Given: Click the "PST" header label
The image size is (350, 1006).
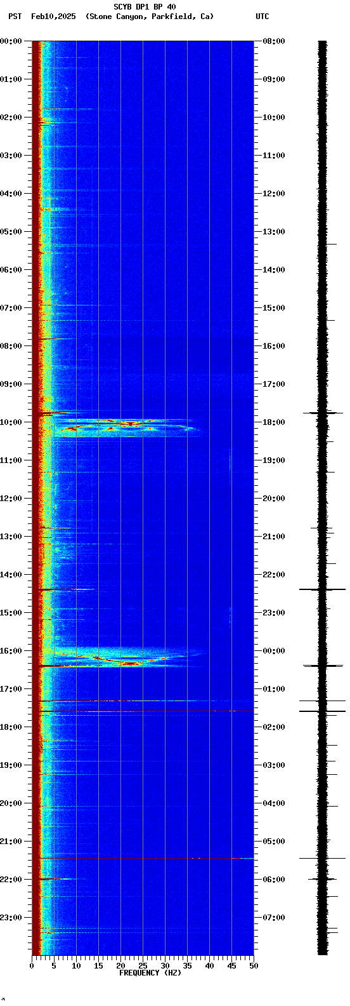Looking at the screenshot, I should point(15,17).
